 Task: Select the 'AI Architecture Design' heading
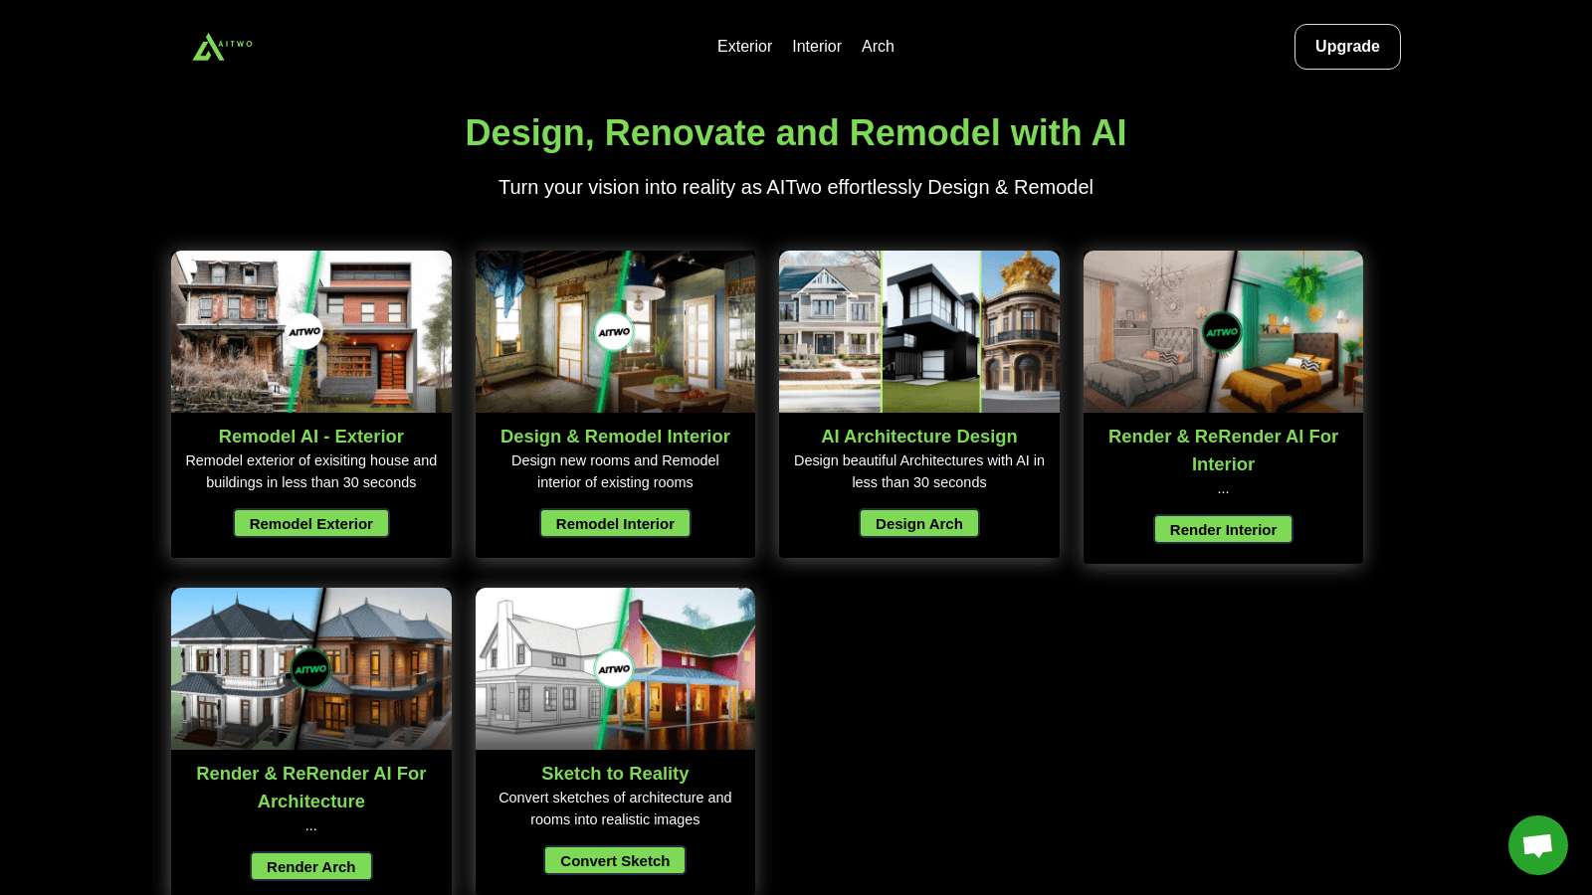(919, 437)
